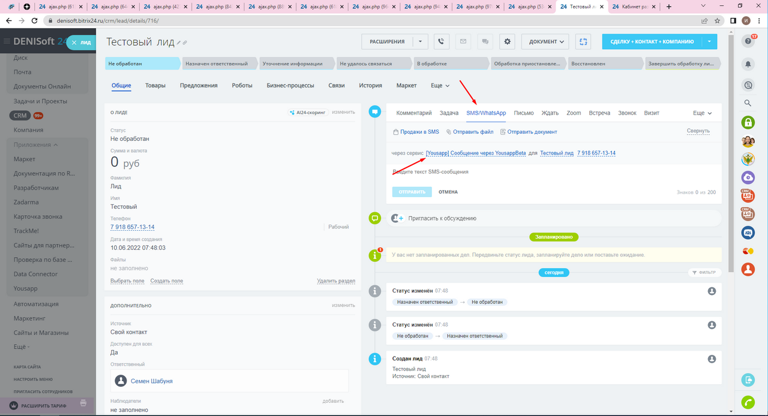The image size is (768, 416).
Task: Click the green phone dialer button
Action: [748, 402]
